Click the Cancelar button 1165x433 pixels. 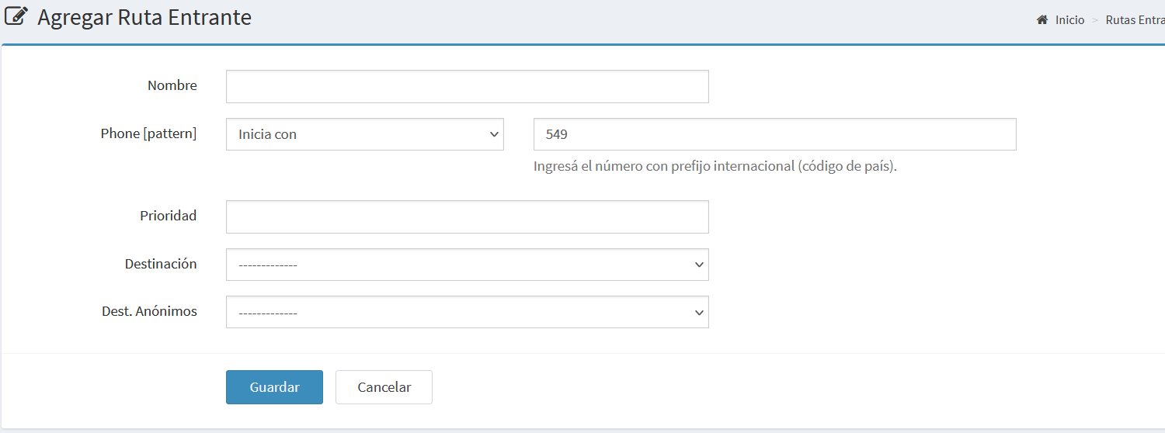[x=384, y=387]
